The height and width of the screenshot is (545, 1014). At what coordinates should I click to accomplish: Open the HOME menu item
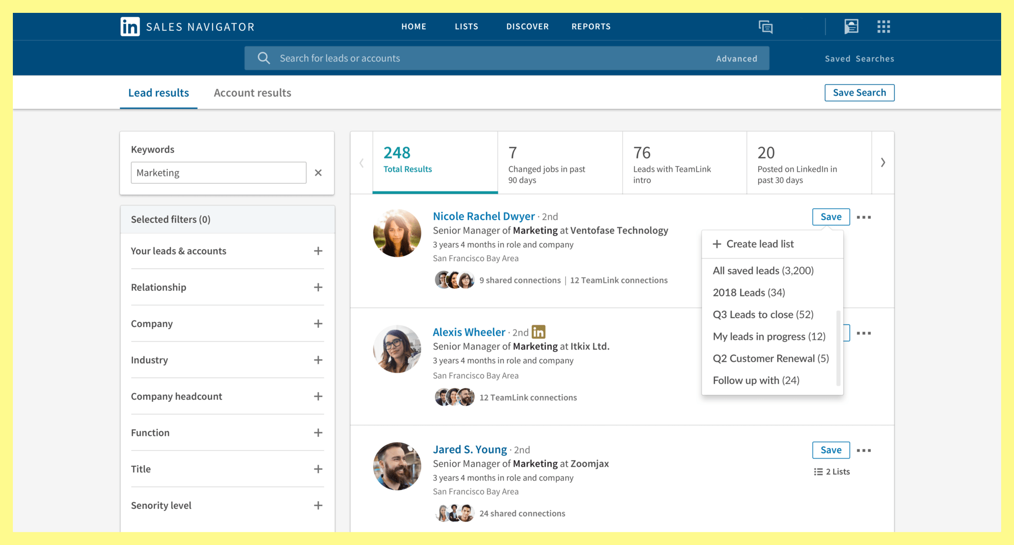coord(414,26)
